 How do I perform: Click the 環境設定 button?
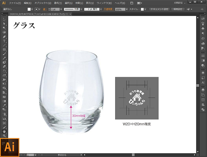click(178, 9)
